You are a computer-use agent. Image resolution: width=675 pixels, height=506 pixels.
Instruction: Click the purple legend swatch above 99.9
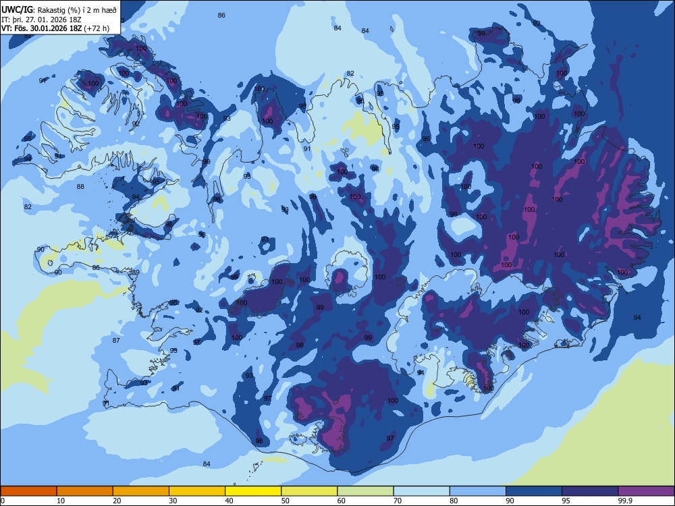(x=646, y=491)
